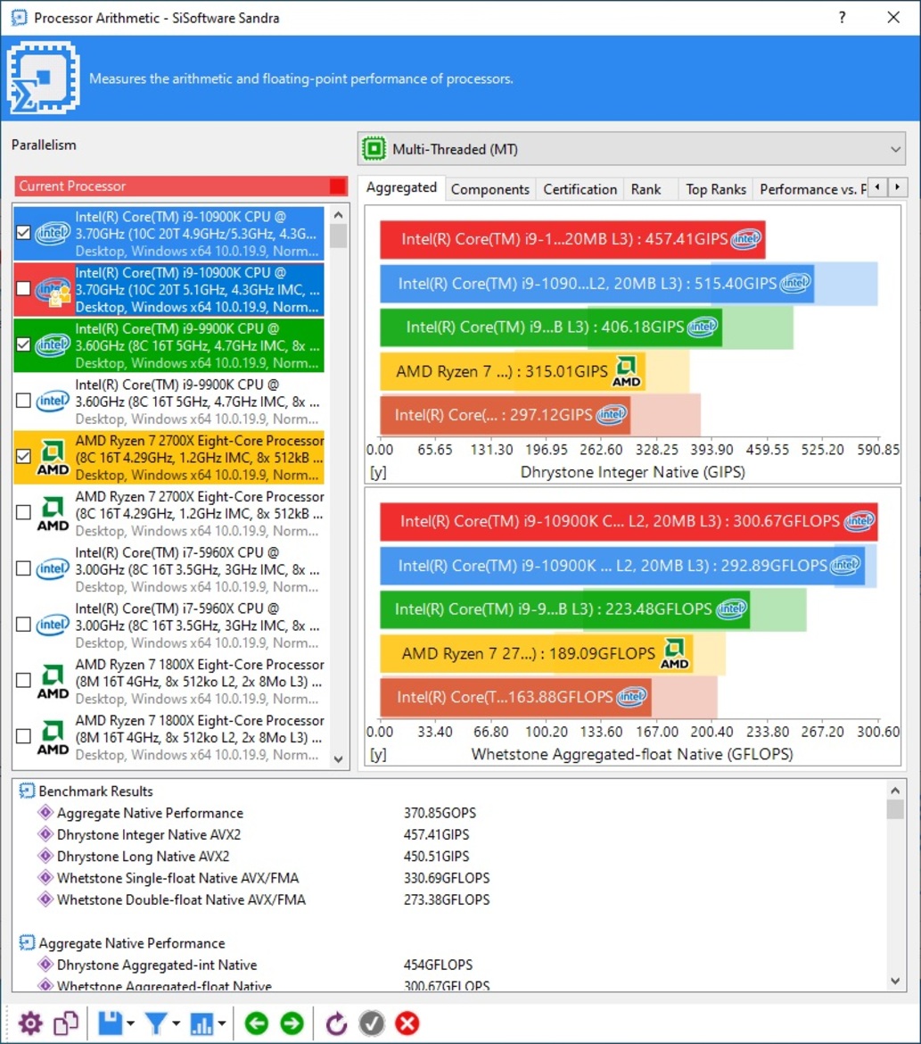921x1044 pixels.
Task: Open the dropdown arrow next to chart icon
Action: coord(222,1023)
